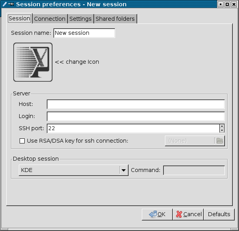Close the Session preferences window
Viewport: 239px width, 231px height.
234,4
